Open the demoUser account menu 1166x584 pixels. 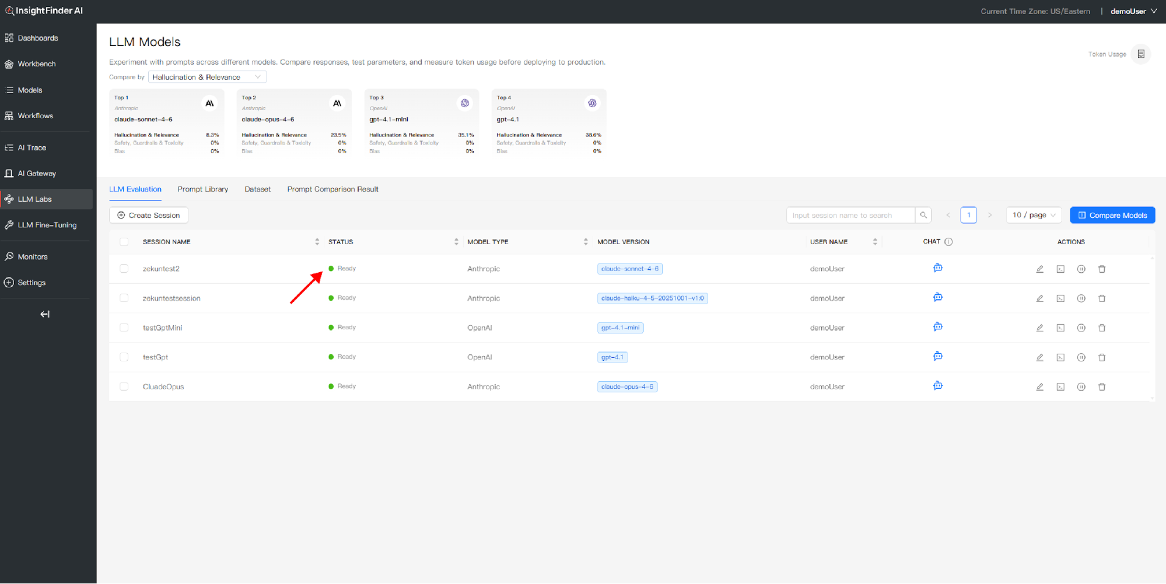coord(1133,11)
